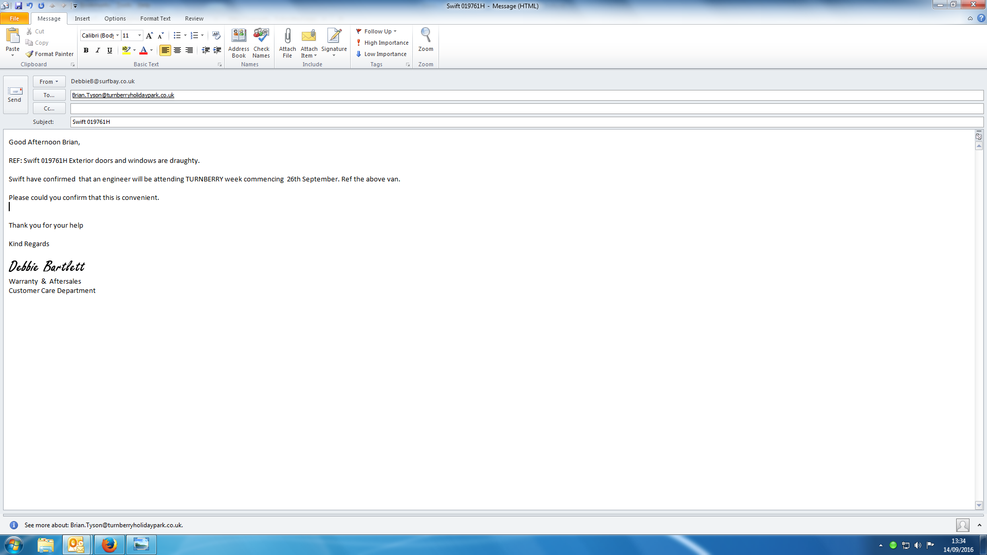Click the To... recipients button
The image size is (987, 555).
49,95
